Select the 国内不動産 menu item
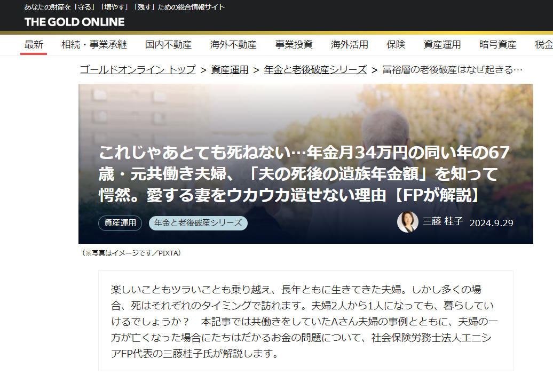The width and height of the screenshot is (553, 383). click(x=169, y=45)
